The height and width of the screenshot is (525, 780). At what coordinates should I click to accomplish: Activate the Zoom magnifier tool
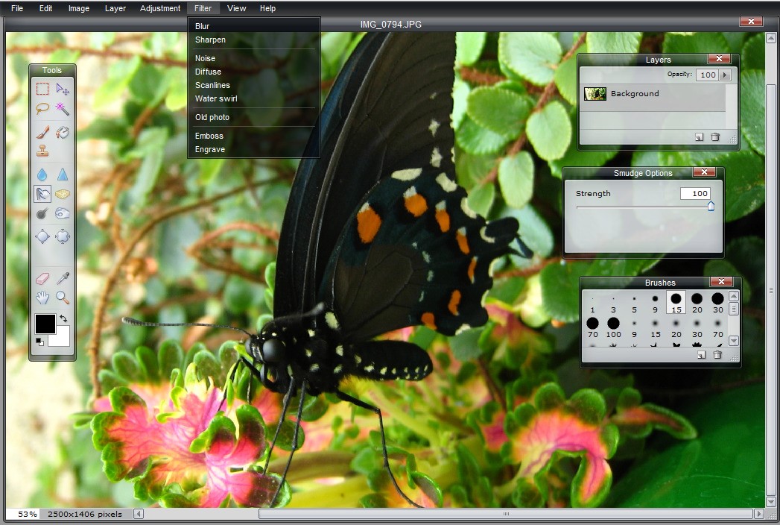63,298
